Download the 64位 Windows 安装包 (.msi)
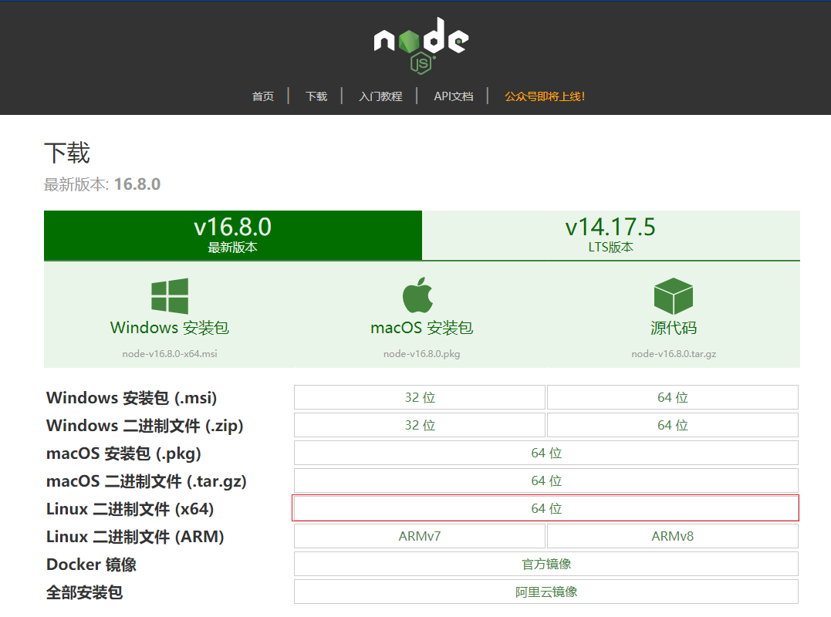This screenshot has width=831, height=617. pos(672,396)
